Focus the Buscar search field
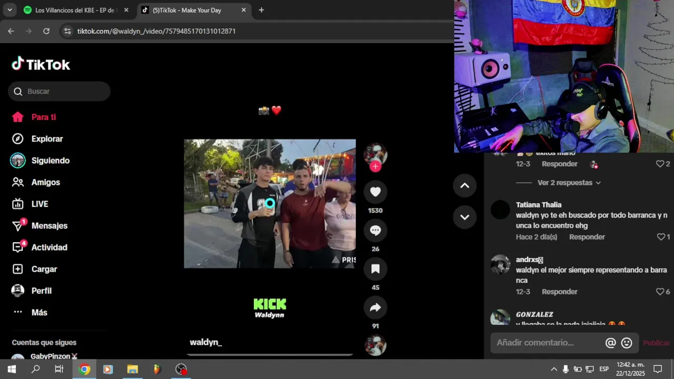Screen dimensions: 674x379 59,91
